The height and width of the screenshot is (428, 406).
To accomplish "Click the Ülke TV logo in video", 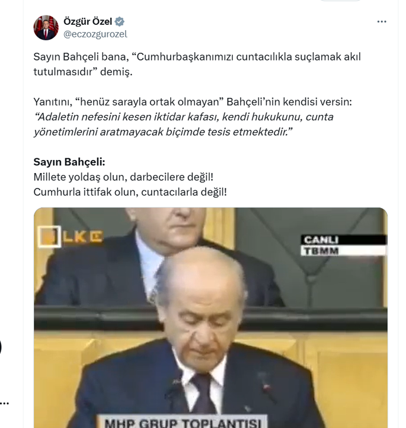I will click(x=71, y=237).
